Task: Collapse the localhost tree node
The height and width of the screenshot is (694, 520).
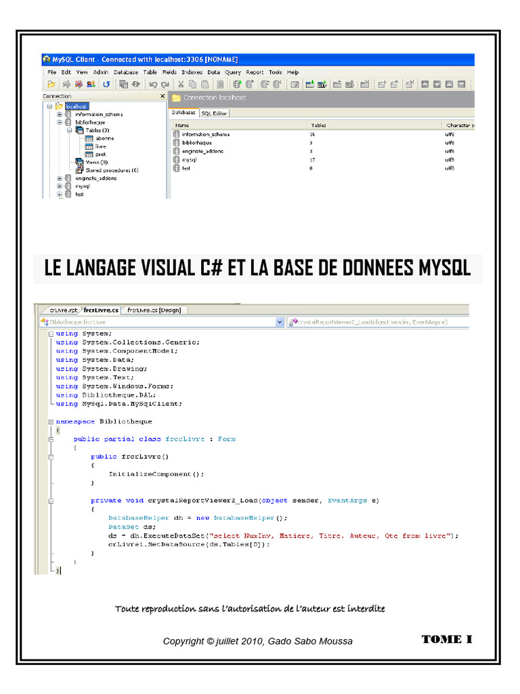Action: tap(49, 106)
